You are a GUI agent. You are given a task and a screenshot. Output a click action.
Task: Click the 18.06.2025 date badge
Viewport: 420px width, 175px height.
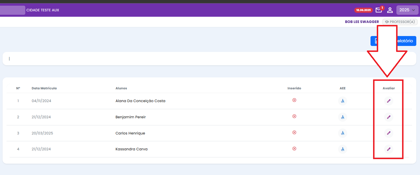pyautogui.click(x=363, y=10)
